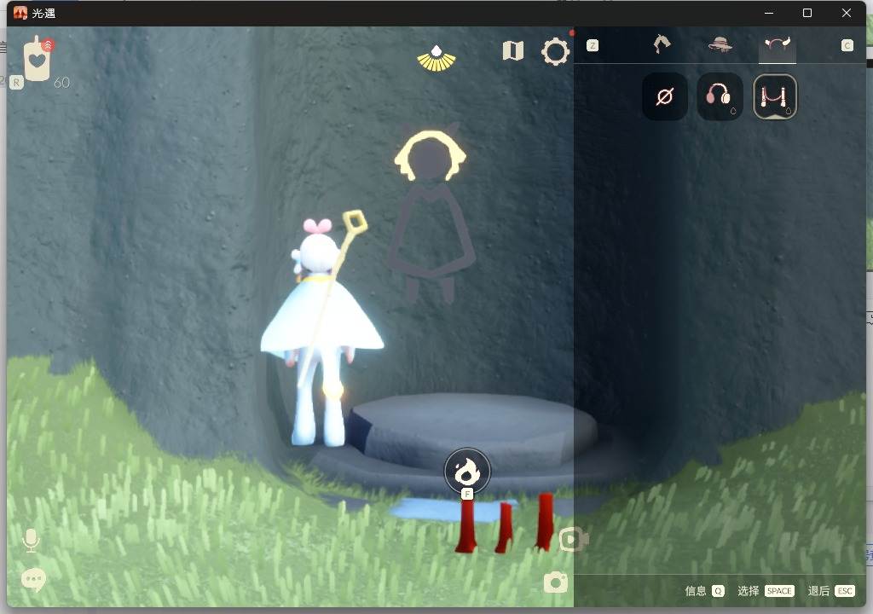Click the player character in white cape

click(x=321, y=328)
